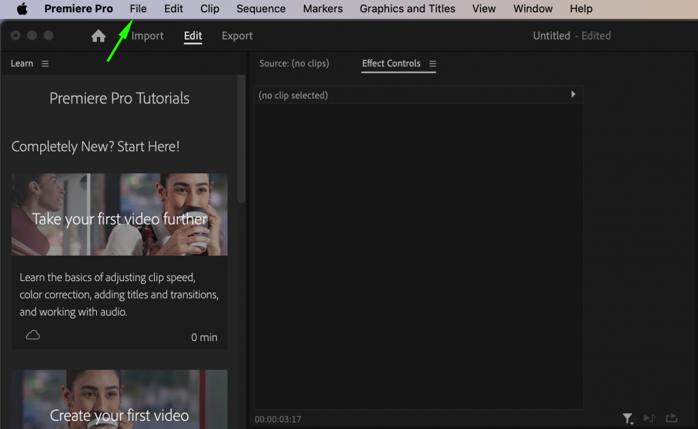The width and height of the screenshot is (698, 429).
Task: Switch to the Export tab
Action: [237, 35]
